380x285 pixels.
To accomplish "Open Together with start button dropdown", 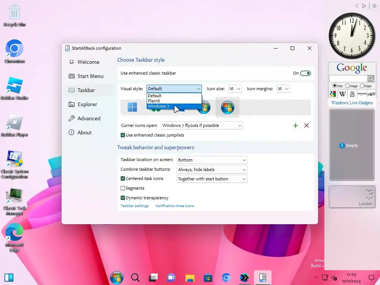I will click(212, 179).
